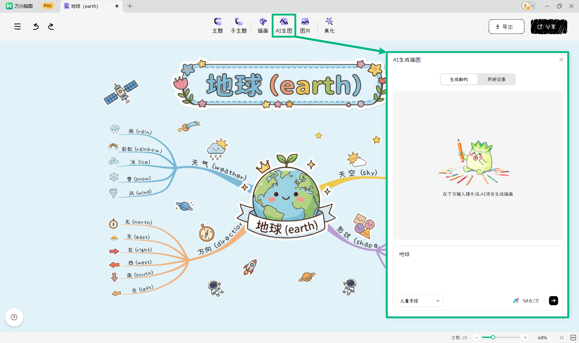Viewport: 579px width, 343px height.
Task: Add a new 主题 topic
Action: pyautogui.click(x=217, y=25)
